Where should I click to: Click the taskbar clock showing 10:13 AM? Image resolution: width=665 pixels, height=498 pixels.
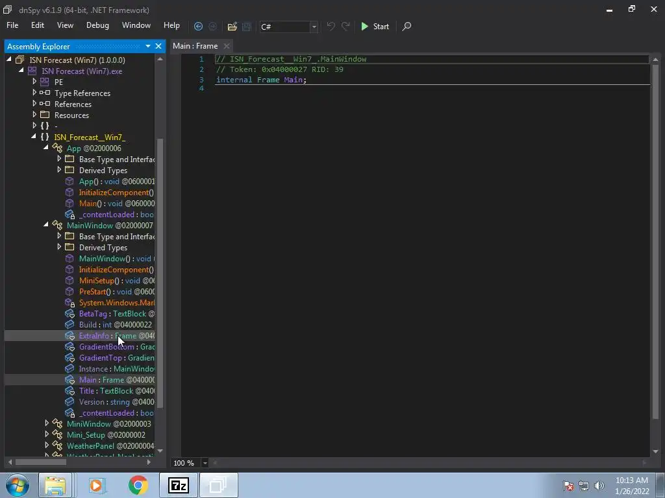tap(631, 486)
